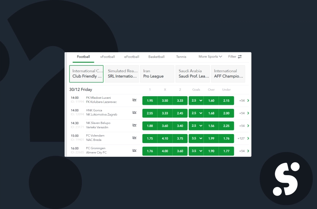Select International Club Friendly league card
The width and height of the screenshot is (317, 209).
pos(86,74)
